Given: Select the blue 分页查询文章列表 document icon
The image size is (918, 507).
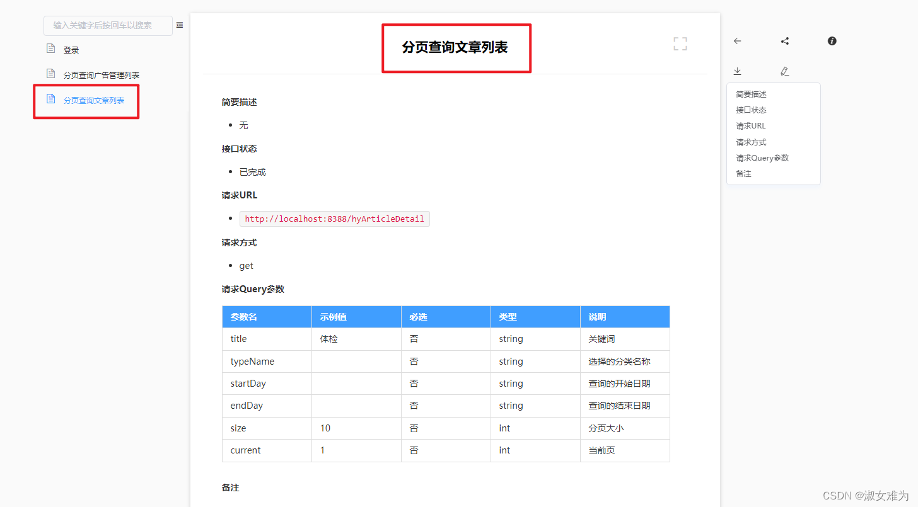Looking at the screenshot, I should pos(51,100).
